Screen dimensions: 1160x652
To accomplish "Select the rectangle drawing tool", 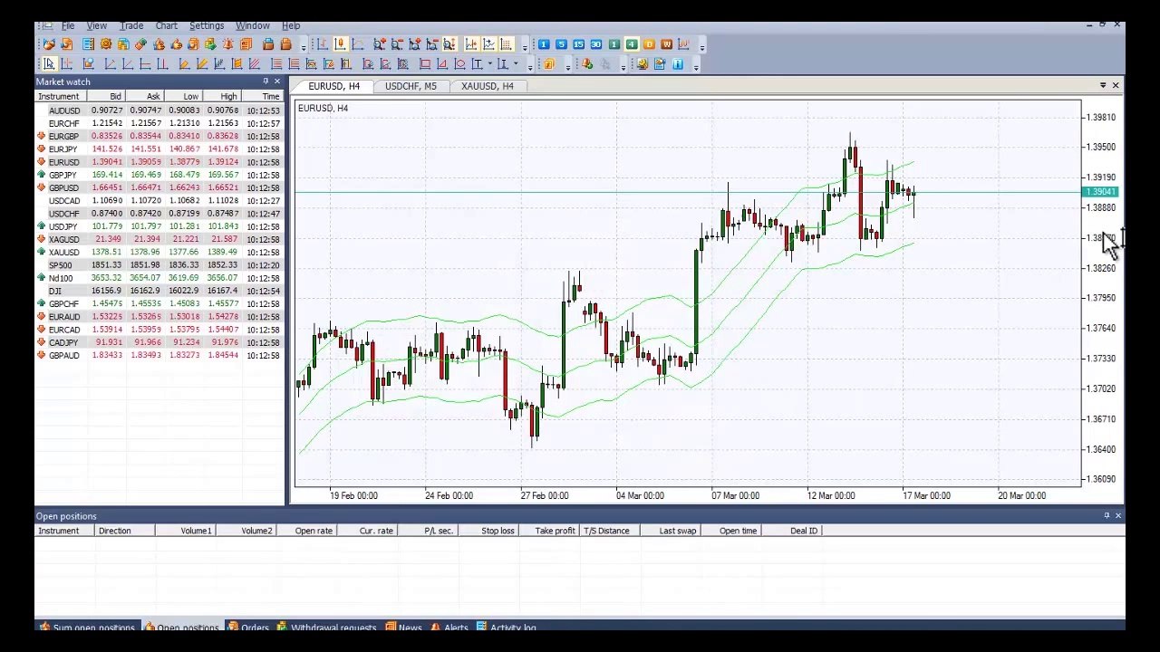I will [x=425, y=63].
